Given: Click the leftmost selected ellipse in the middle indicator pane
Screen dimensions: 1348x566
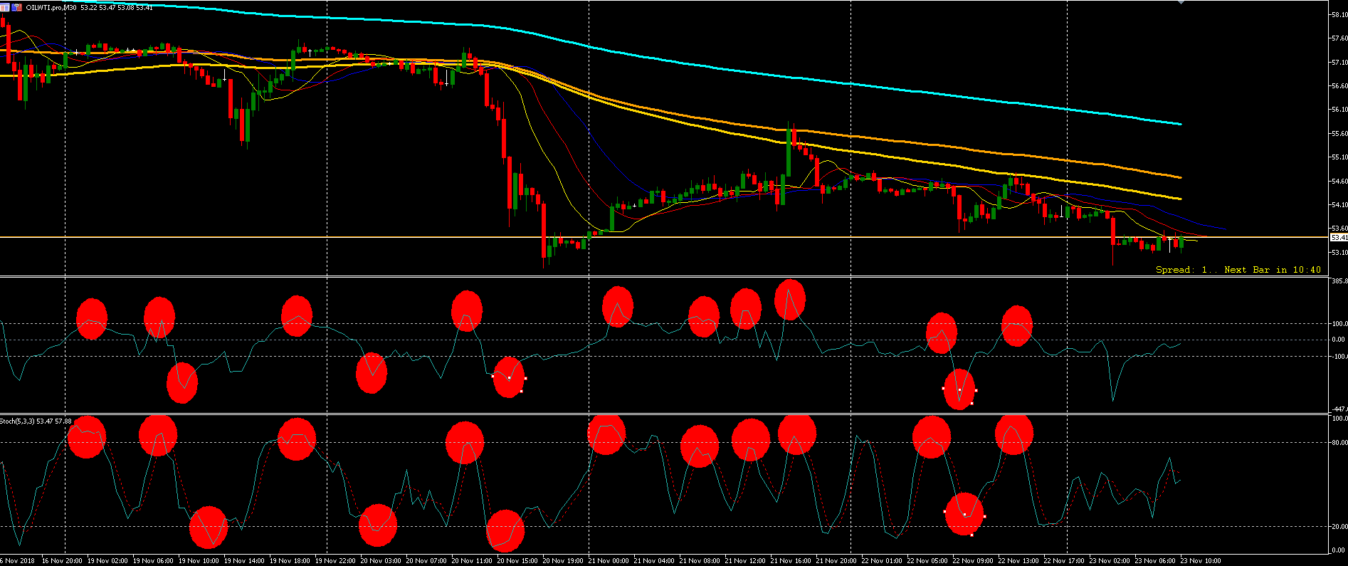Looking at the screenshot, I should (509, 377).
